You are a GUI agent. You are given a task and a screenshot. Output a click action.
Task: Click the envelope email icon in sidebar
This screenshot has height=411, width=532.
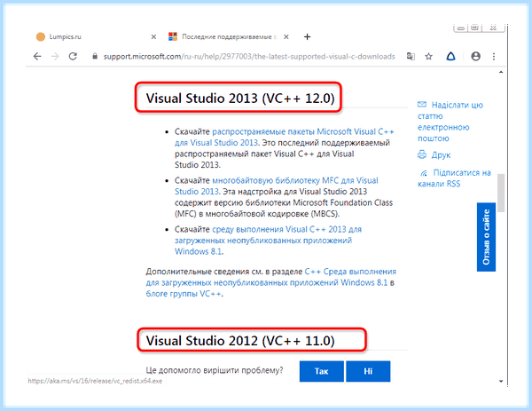(x=422, y=104)
